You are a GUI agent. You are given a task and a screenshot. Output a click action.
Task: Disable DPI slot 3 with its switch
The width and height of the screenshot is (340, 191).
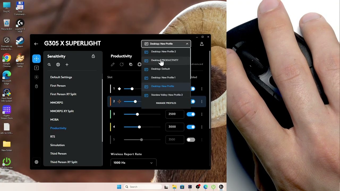(191, 114)
